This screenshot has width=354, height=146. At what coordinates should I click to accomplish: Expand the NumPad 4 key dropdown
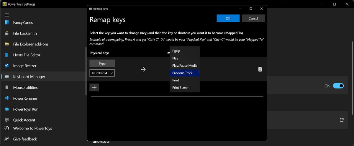[x=102, y=73]
